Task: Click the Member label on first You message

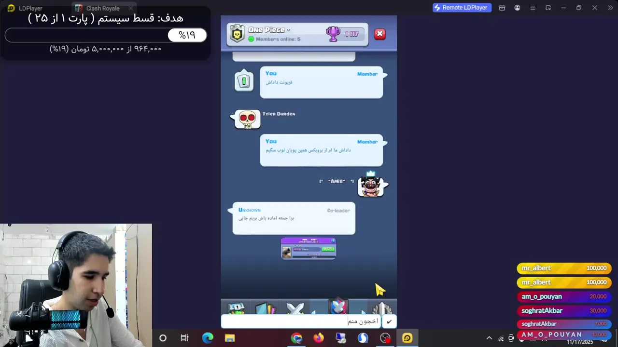Action: point(367,74)
